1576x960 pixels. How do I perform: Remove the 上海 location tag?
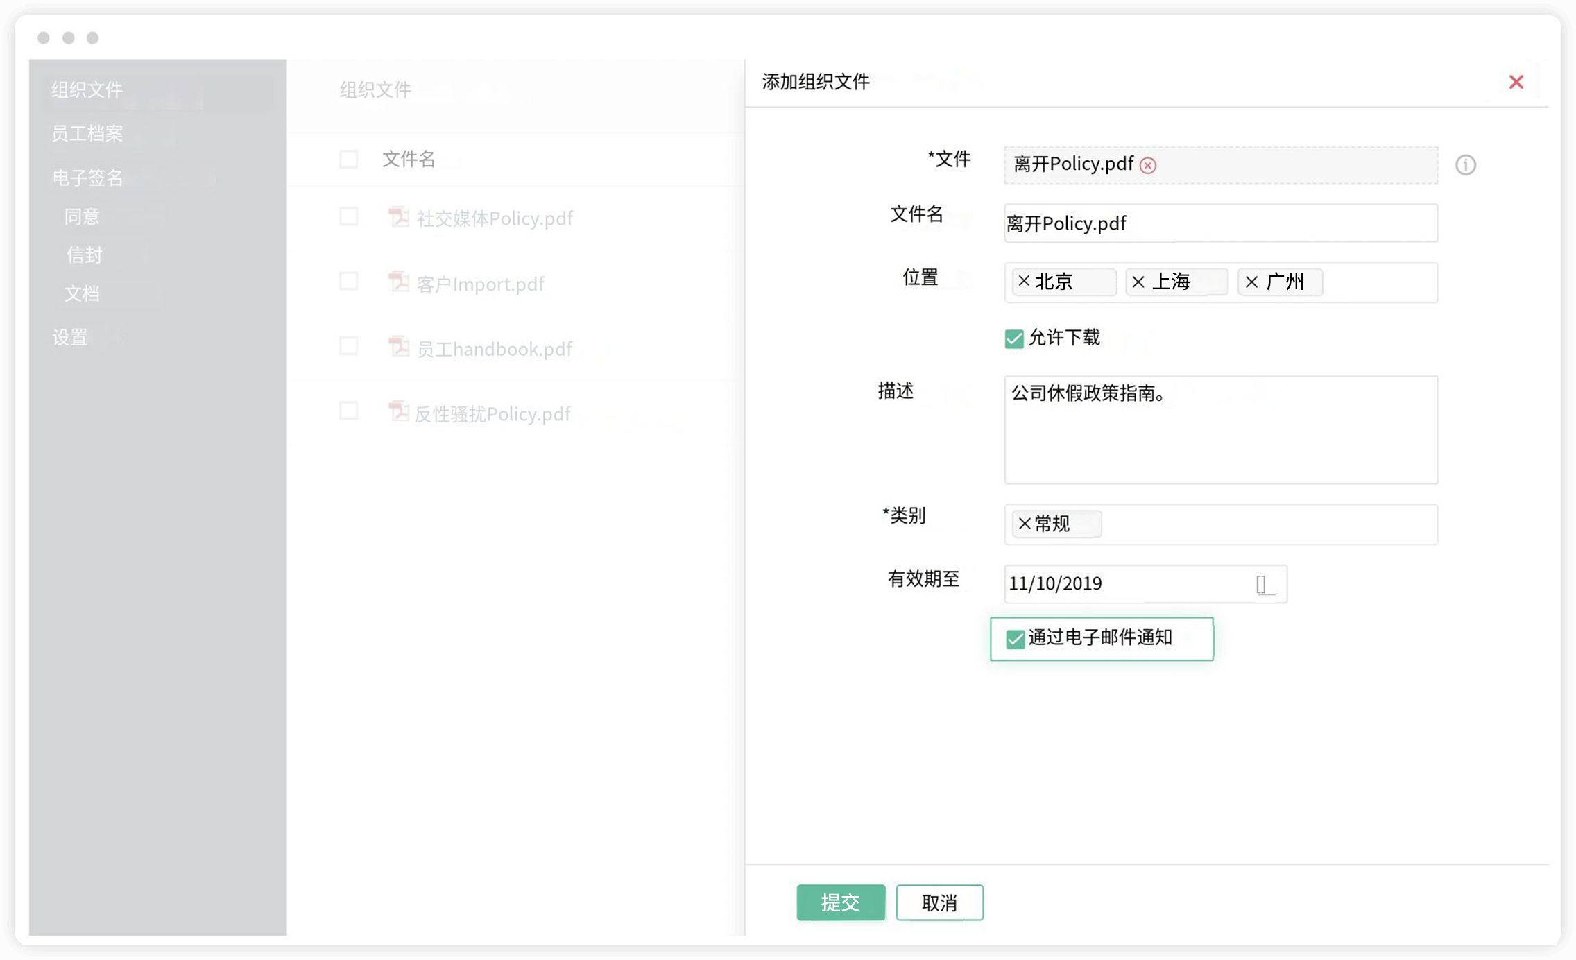coord(1138,282)
